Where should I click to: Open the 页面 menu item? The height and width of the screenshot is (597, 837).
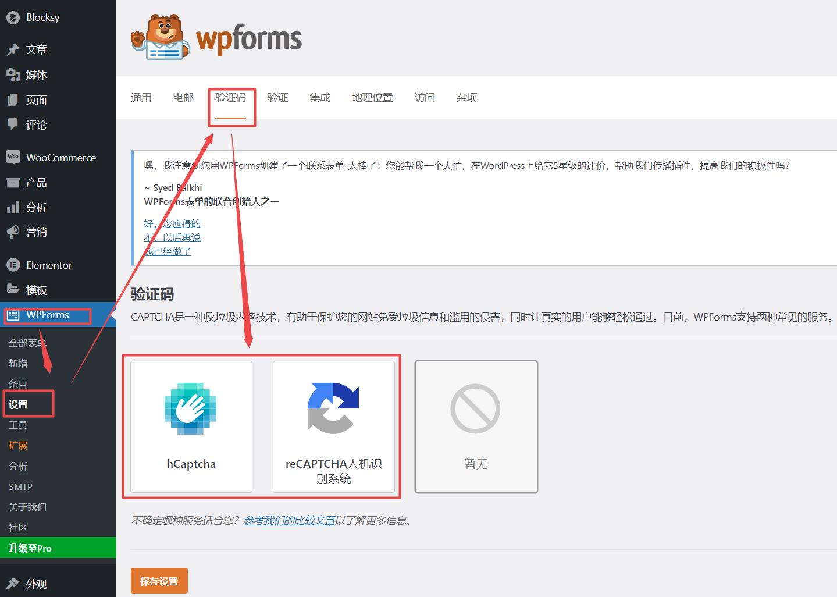37,100
